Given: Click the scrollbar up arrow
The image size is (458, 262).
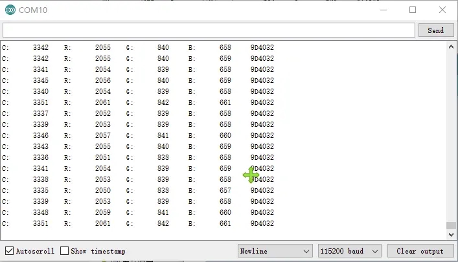Looking at the screenshot, I should point(451,47).
